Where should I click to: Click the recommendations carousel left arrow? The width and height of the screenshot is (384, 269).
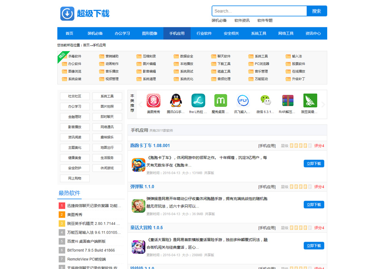(141, 105)
